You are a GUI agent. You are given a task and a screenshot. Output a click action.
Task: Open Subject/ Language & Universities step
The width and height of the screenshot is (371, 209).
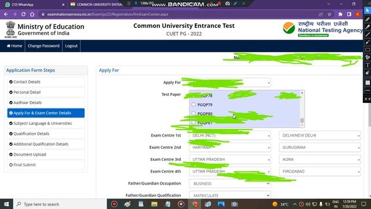[46, 124]
